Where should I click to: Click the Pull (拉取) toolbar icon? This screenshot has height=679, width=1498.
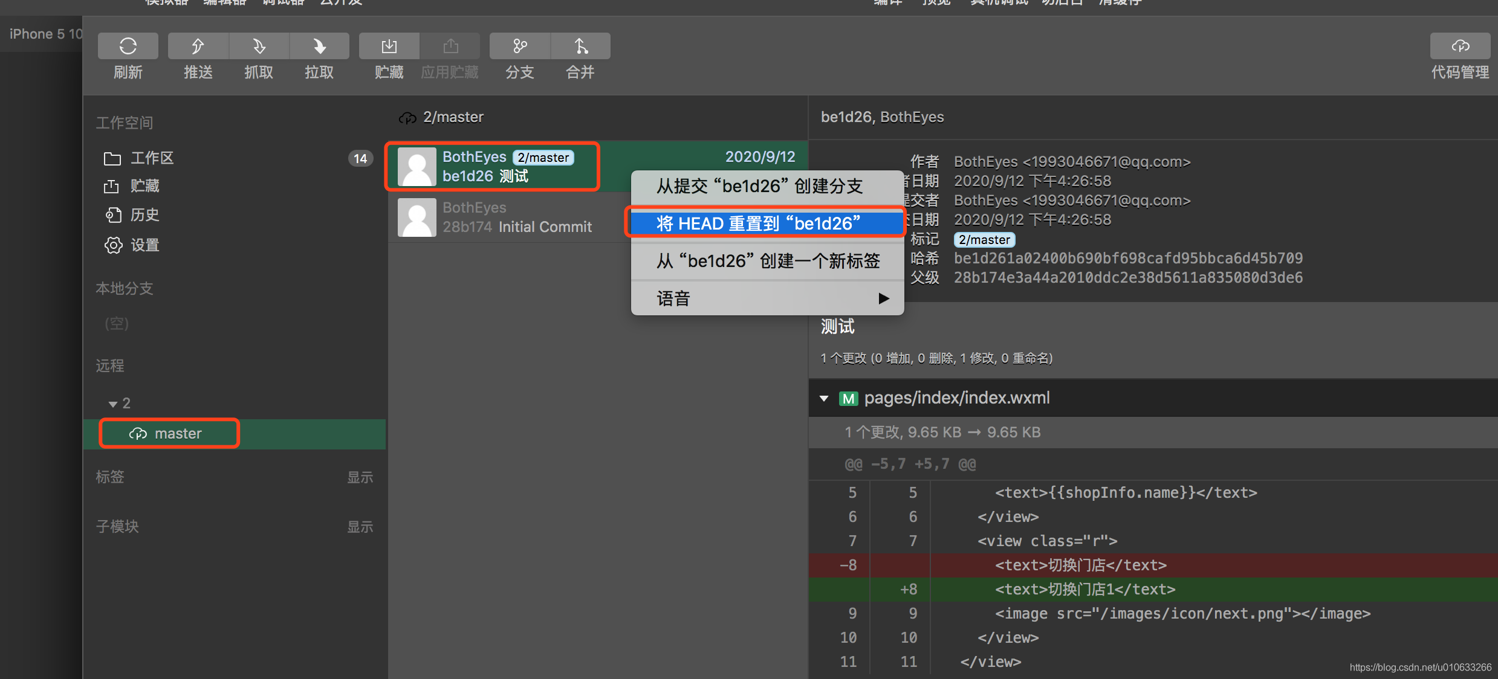(x=319, y=47)
